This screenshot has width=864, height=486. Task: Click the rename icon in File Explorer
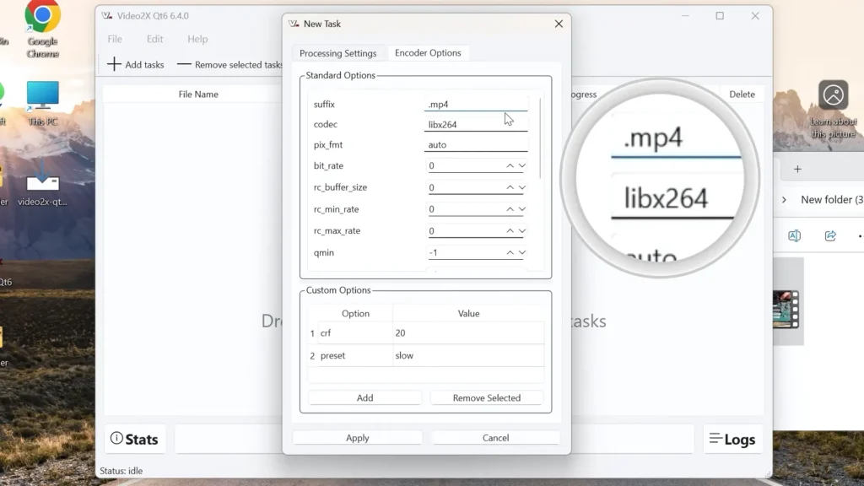pos(794,236)
